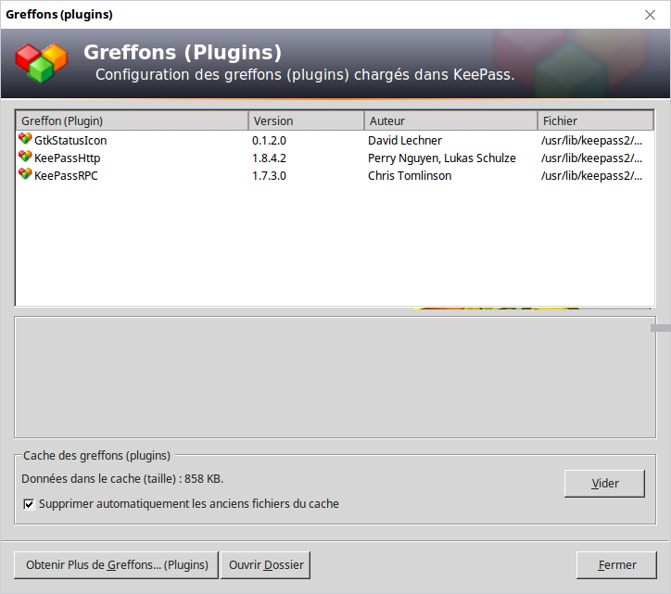The width and height of the screenshot is (671, 594).
Task: Close dialog with the Fermer button
Action: (616, 564)
